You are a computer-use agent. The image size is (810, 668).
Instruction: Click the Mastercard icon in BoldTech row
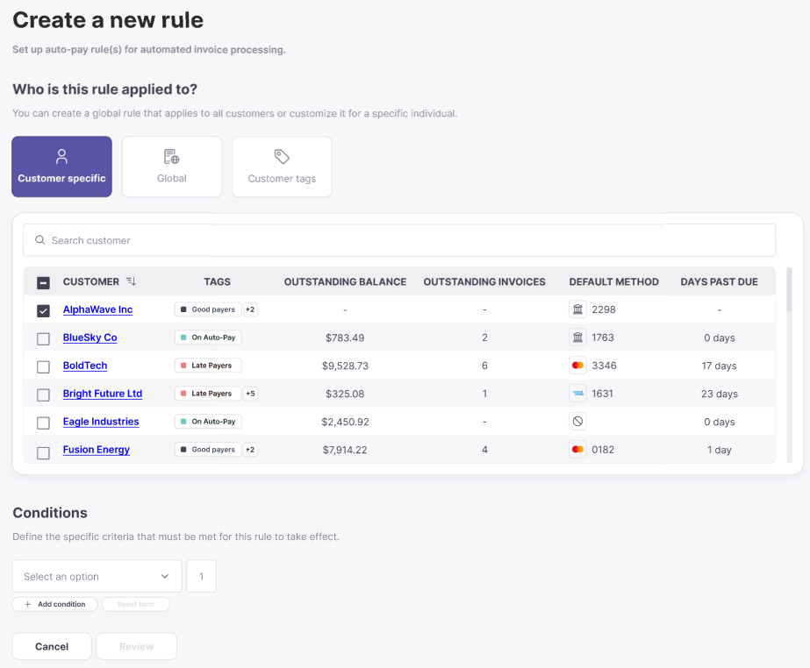pos(577,366)
